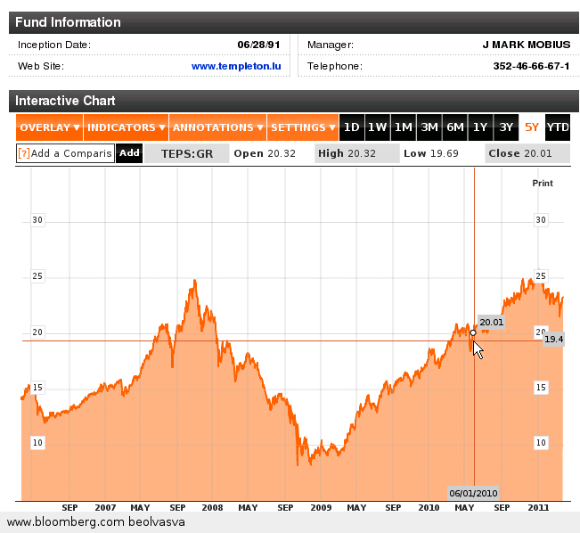This screenshot has width=580, height=533.
Task: Switch chart to 1D range
Action: 352,127
